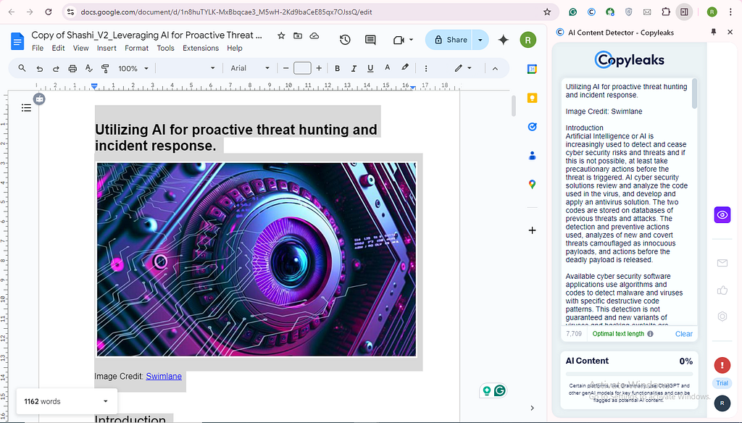Viewport: 742px width, 423px height.
Task: Open the Format menu
Action: click(137, 49)
